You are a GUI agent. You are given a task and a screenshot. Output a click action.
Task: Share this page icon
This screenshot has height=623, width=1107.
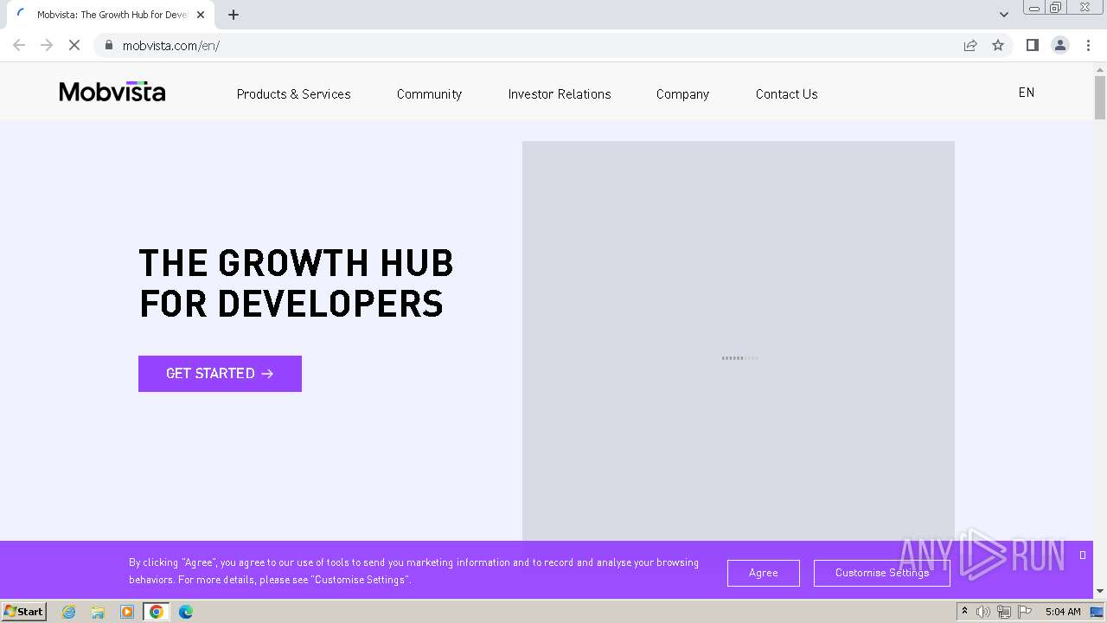pos(970,45)
